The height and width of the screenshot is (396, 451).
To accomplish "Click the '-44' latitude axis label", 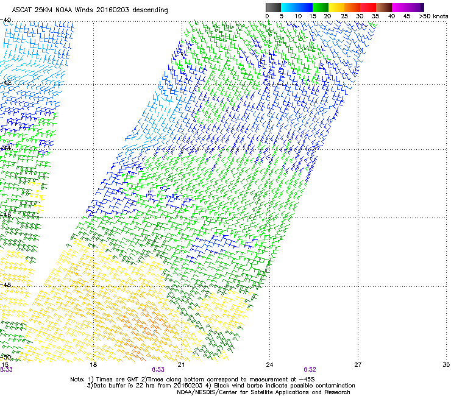I will coord(5,148).
